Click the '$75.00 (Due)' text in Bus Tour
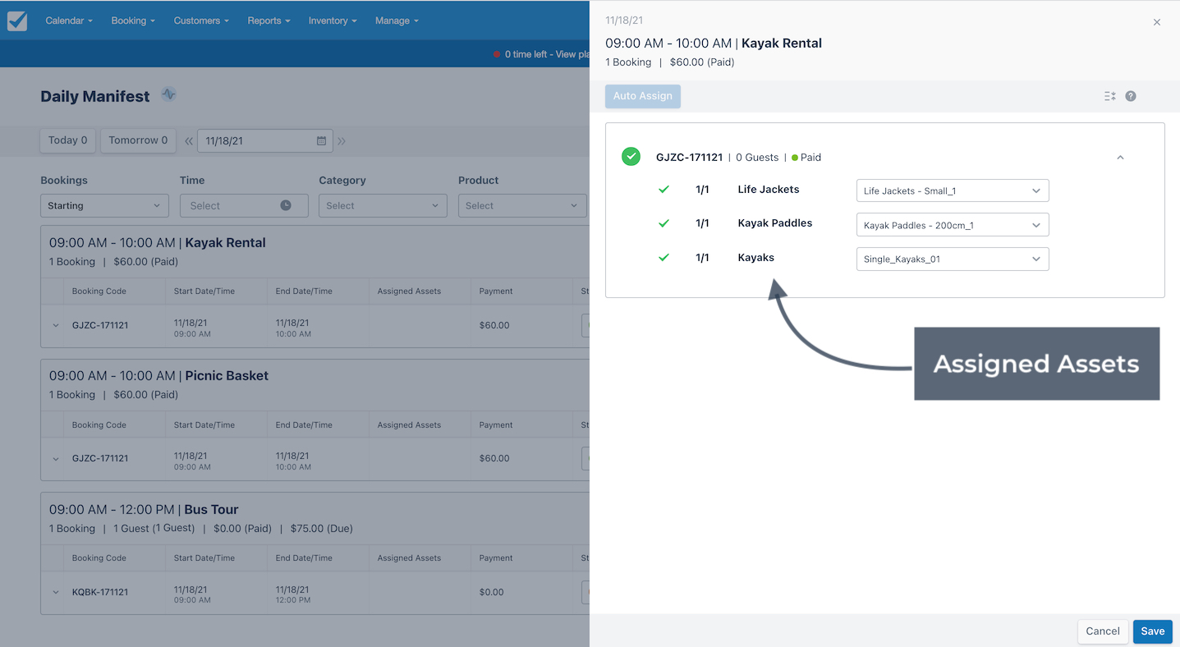1180x647 pixels. [321, 529]
